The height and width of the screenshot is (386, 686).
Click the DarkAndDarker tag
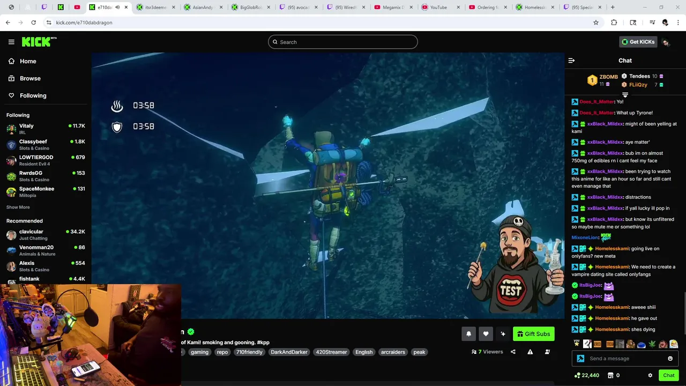tap(289, 352)
